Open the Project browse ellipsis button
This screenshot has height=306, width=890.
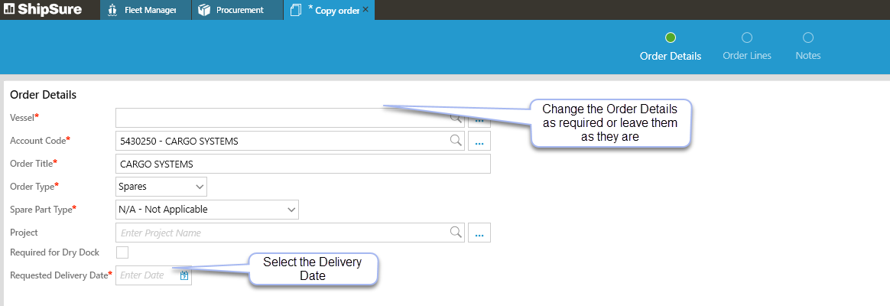click(479, 233)
